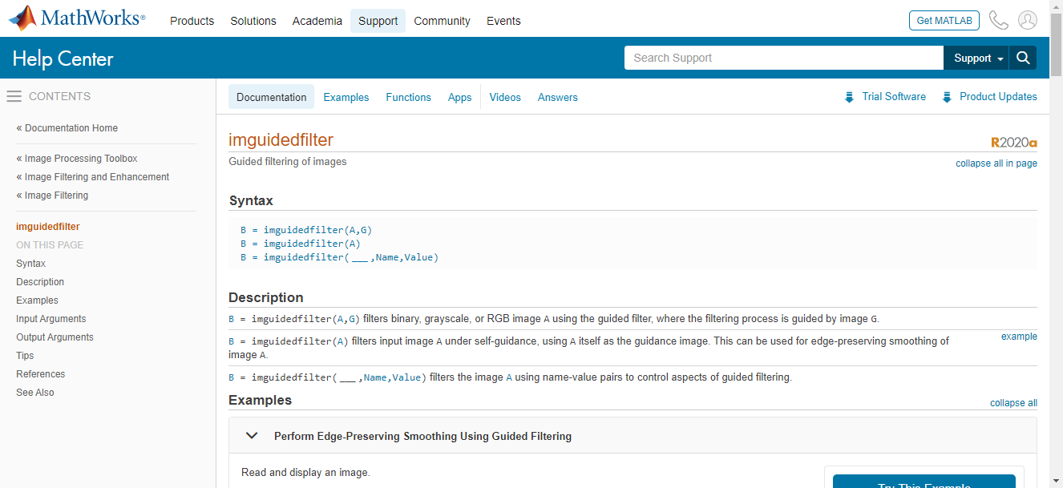This screenshot has width=1063, height=488.
Task: Open the Community menu
Action: [x=443, y=21]
